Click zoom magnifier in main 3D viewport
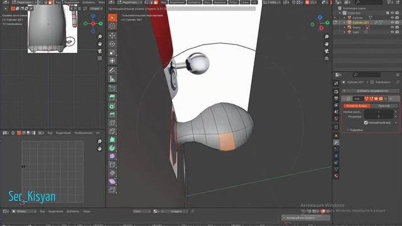The height and width of the screenshot is (226, 402). pos(327,36)
